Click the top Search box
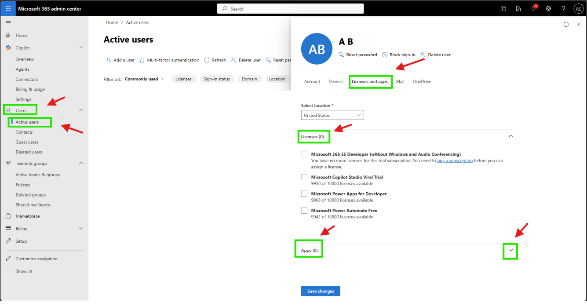This screenshot has height=306, width=587. (290, 9)
